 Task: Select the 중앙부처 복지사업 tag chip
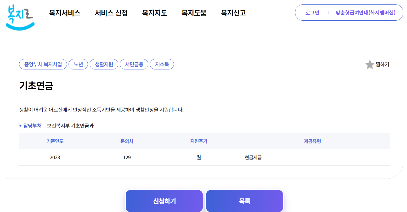(43, 64)
